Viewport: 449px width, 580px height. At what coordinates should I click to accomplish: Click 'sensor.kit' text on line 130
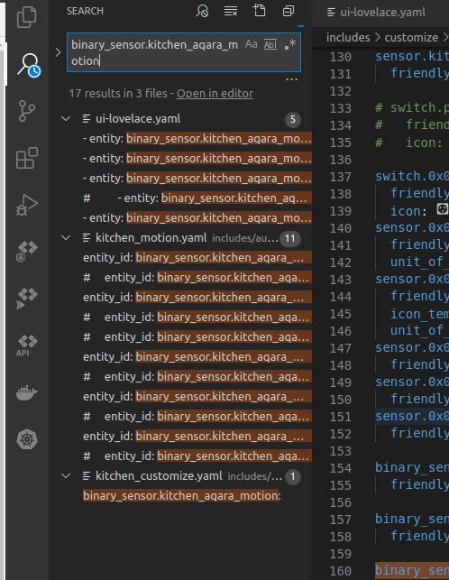click(x=412, y=57)
